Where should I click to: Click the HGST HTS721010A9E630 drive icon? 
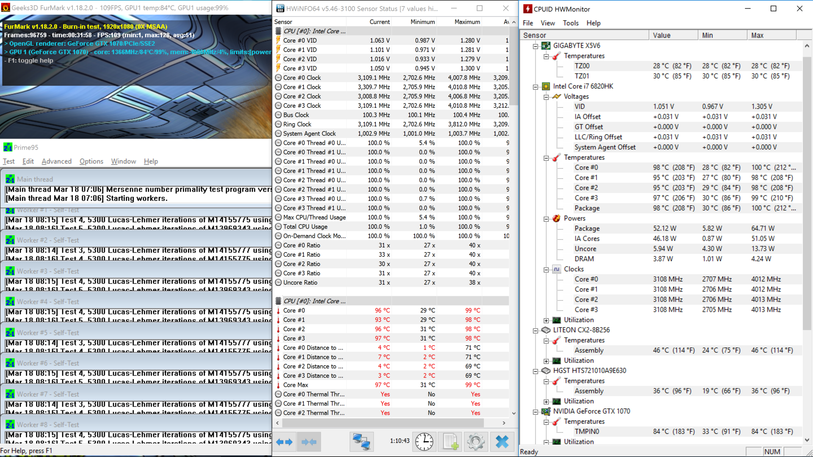(x=546, y=370)
